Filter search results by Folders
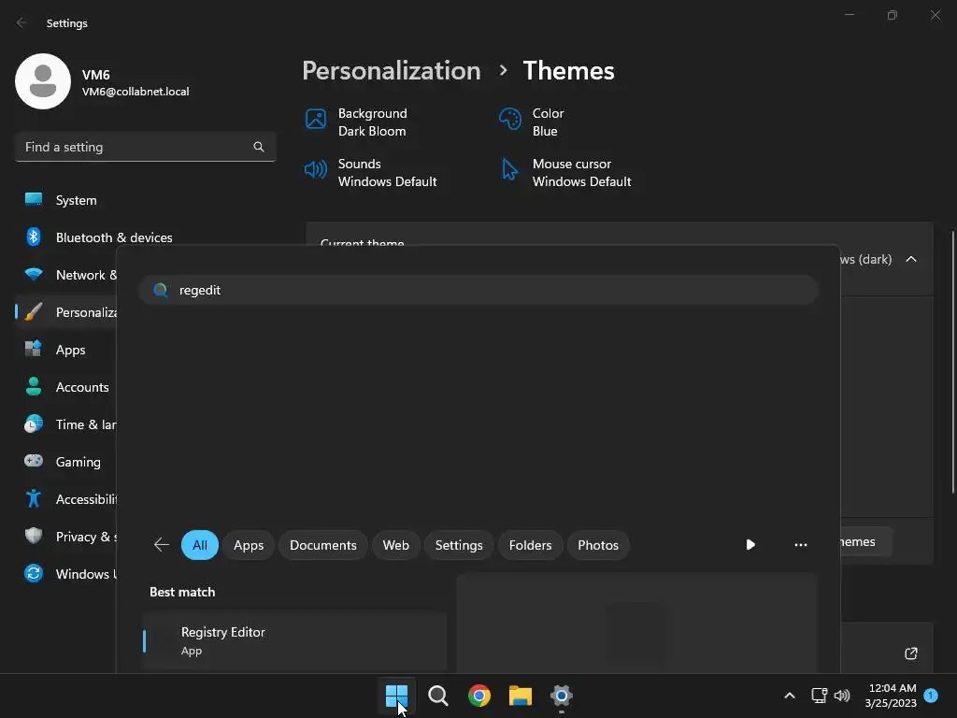 coord(531,545)
